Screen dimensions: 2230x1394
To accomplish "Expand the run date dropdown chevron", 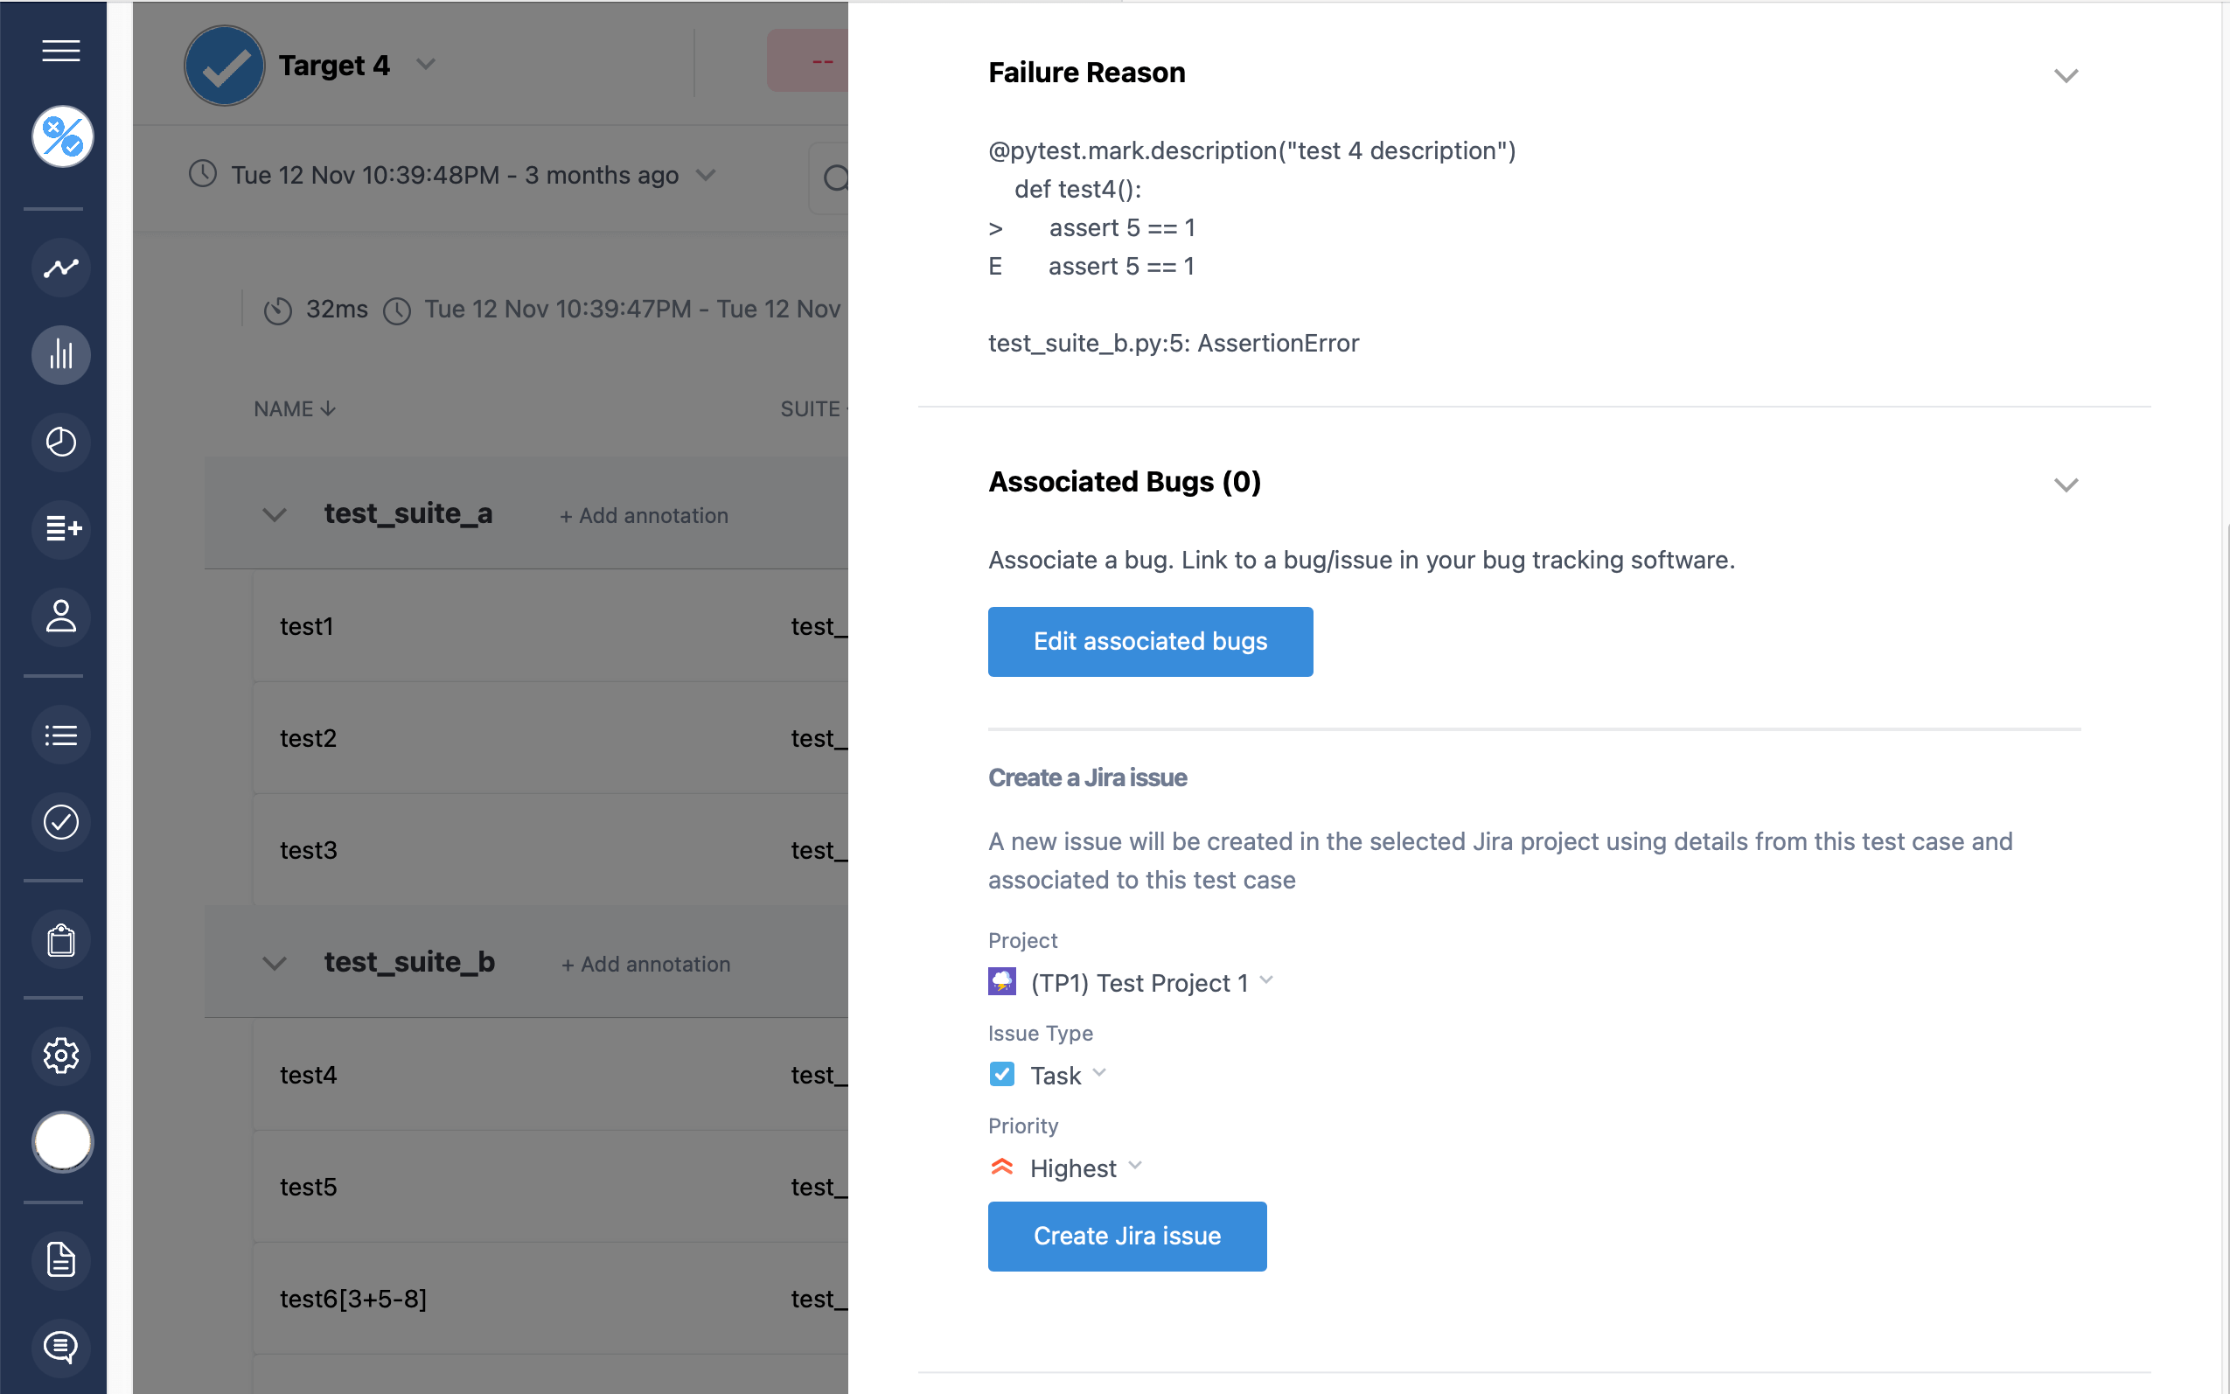I will tap(705, 175).
